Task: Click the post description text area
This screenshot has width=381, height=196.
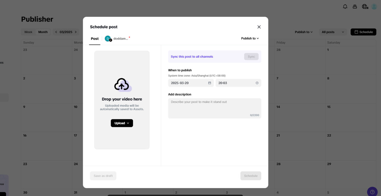Action: point(215,108)
